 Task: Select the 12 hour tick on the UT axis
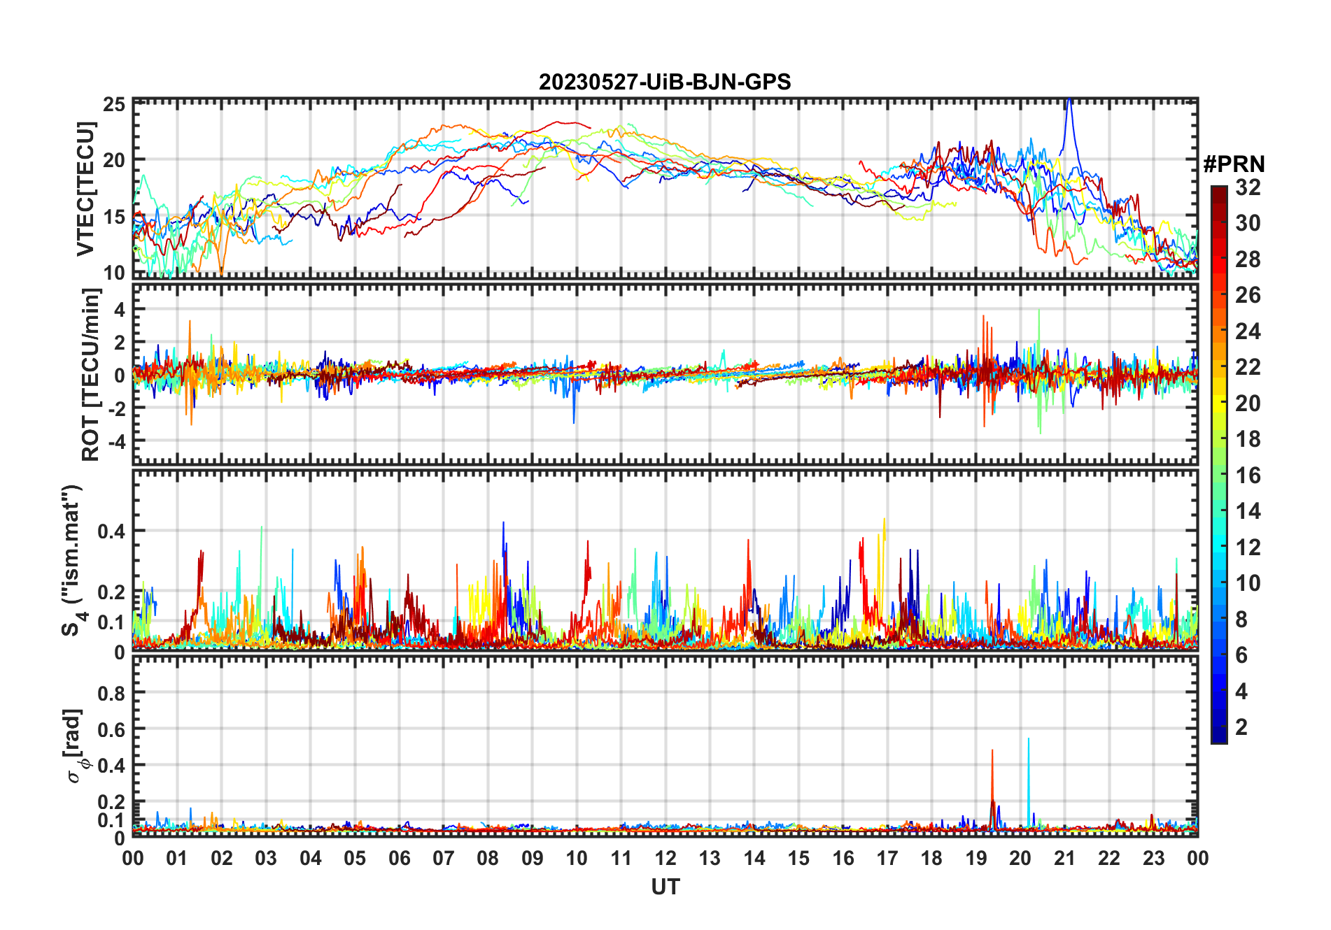[665, 858]
